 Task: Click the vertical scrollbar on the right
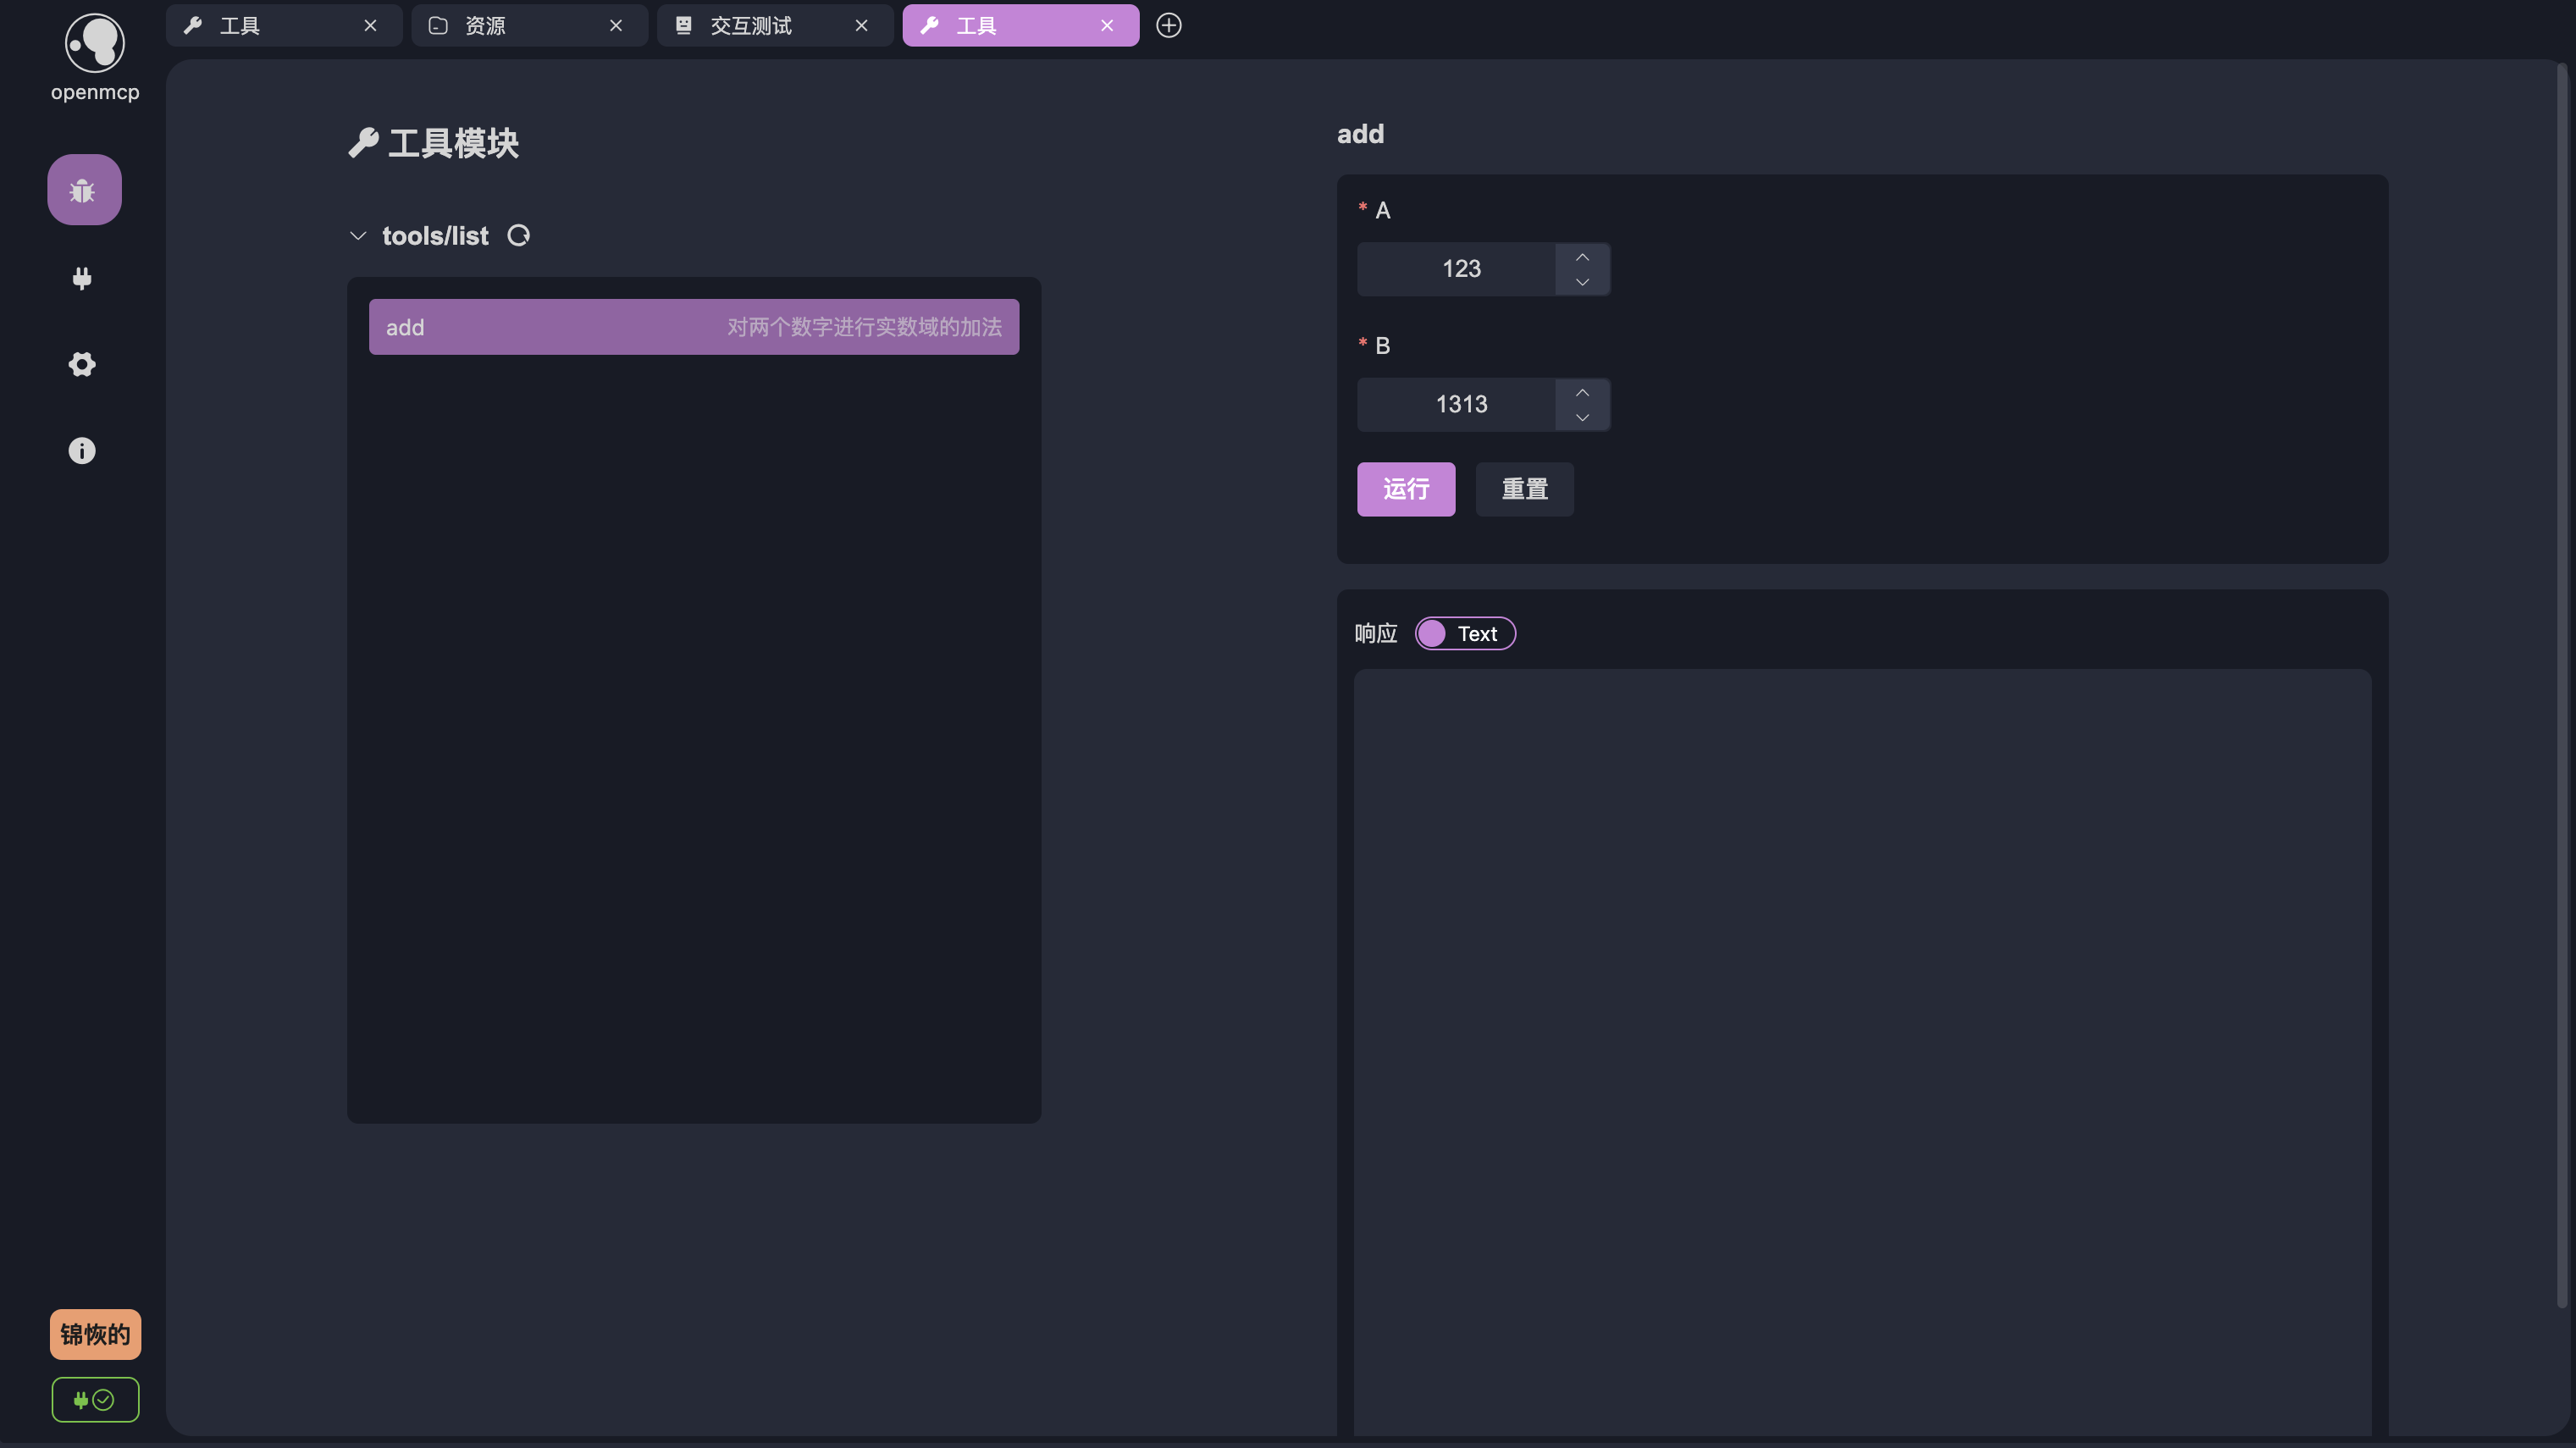2561,680
